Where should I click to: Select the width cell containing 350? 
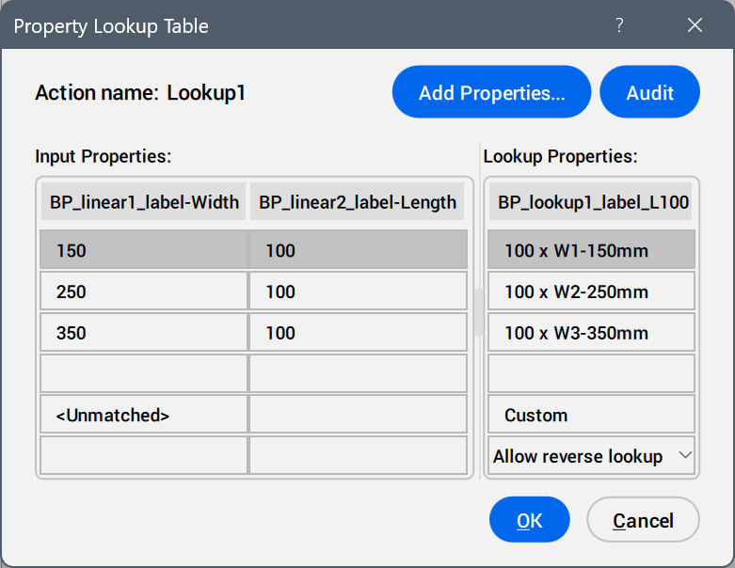pos(143,333)
